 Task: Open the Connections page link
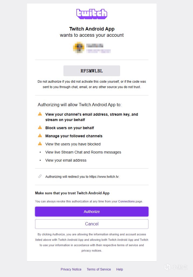(126, 201)
